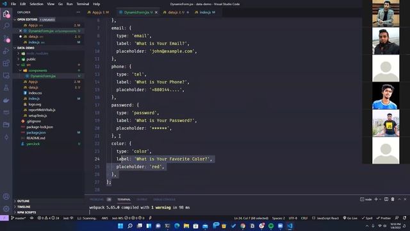Viewport: 410px width, 231px height.
Task: Expand the public folder
Action: [x=19, y=59]
